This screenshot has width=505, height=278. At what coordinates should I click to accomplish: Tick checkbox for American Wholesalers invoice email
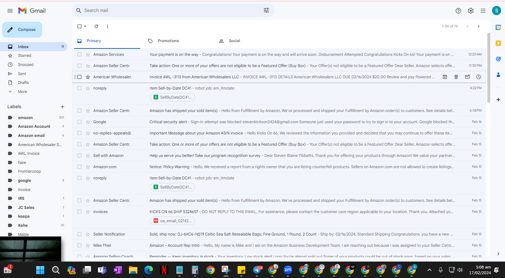point(79,77)
